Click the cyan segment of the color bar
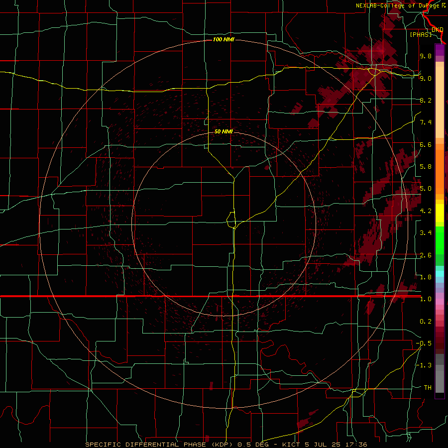 [x=440, y=274]
